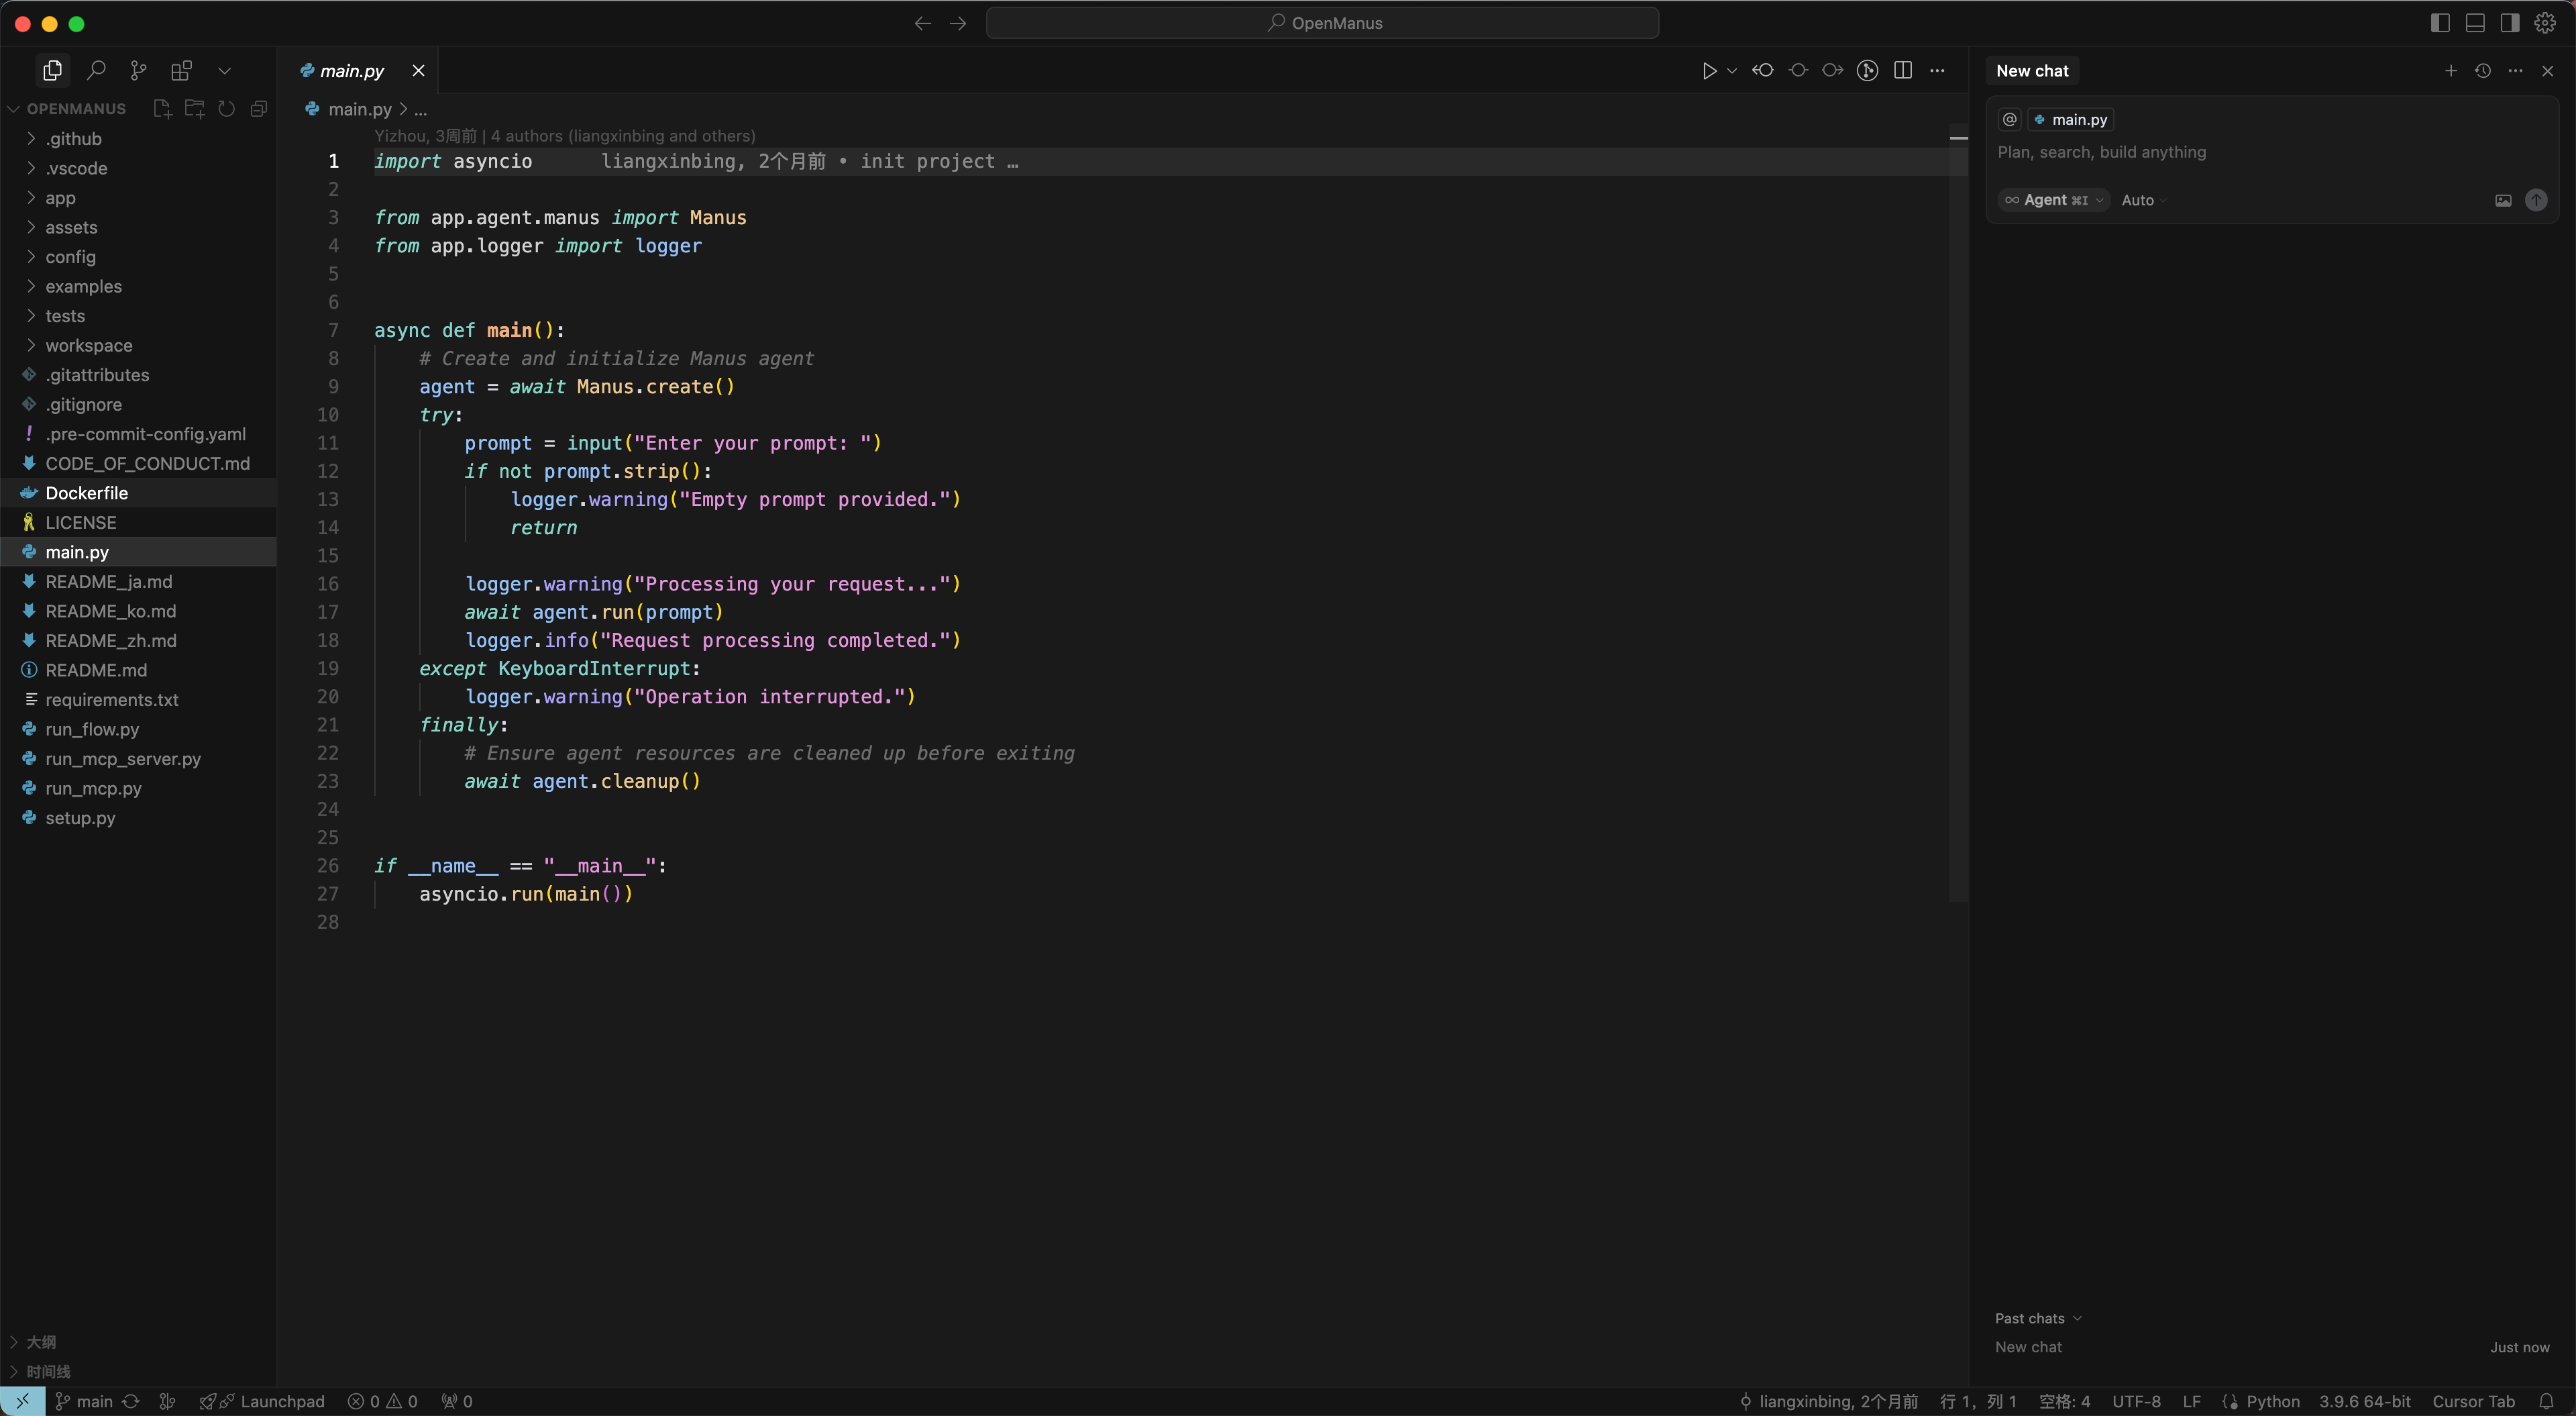Click the Launchpad status bar button

pyautogui.click(x=263, y=1401)
